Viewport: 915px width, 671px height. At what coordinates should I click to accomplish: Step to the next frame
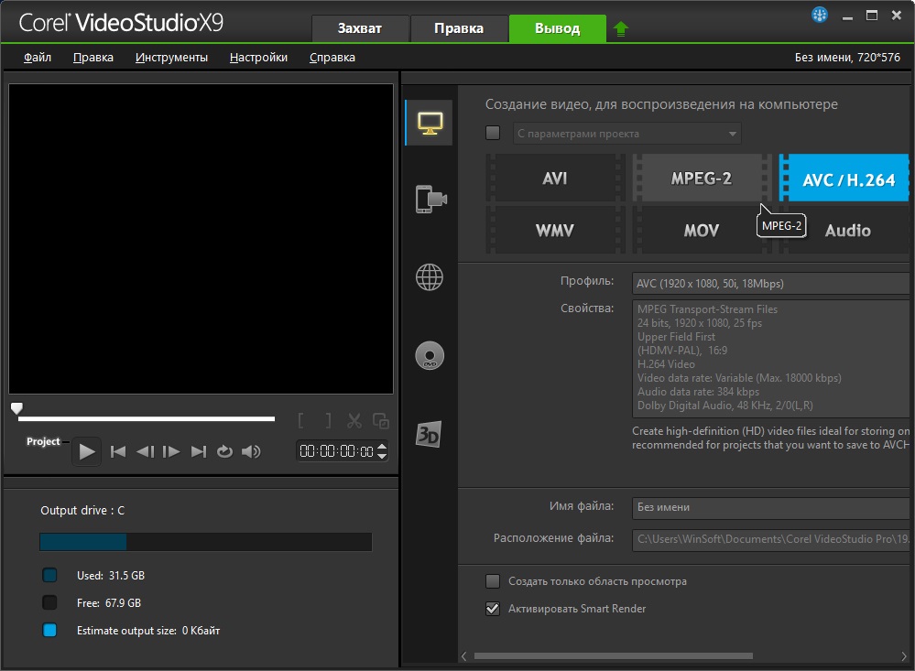[171, 451]
